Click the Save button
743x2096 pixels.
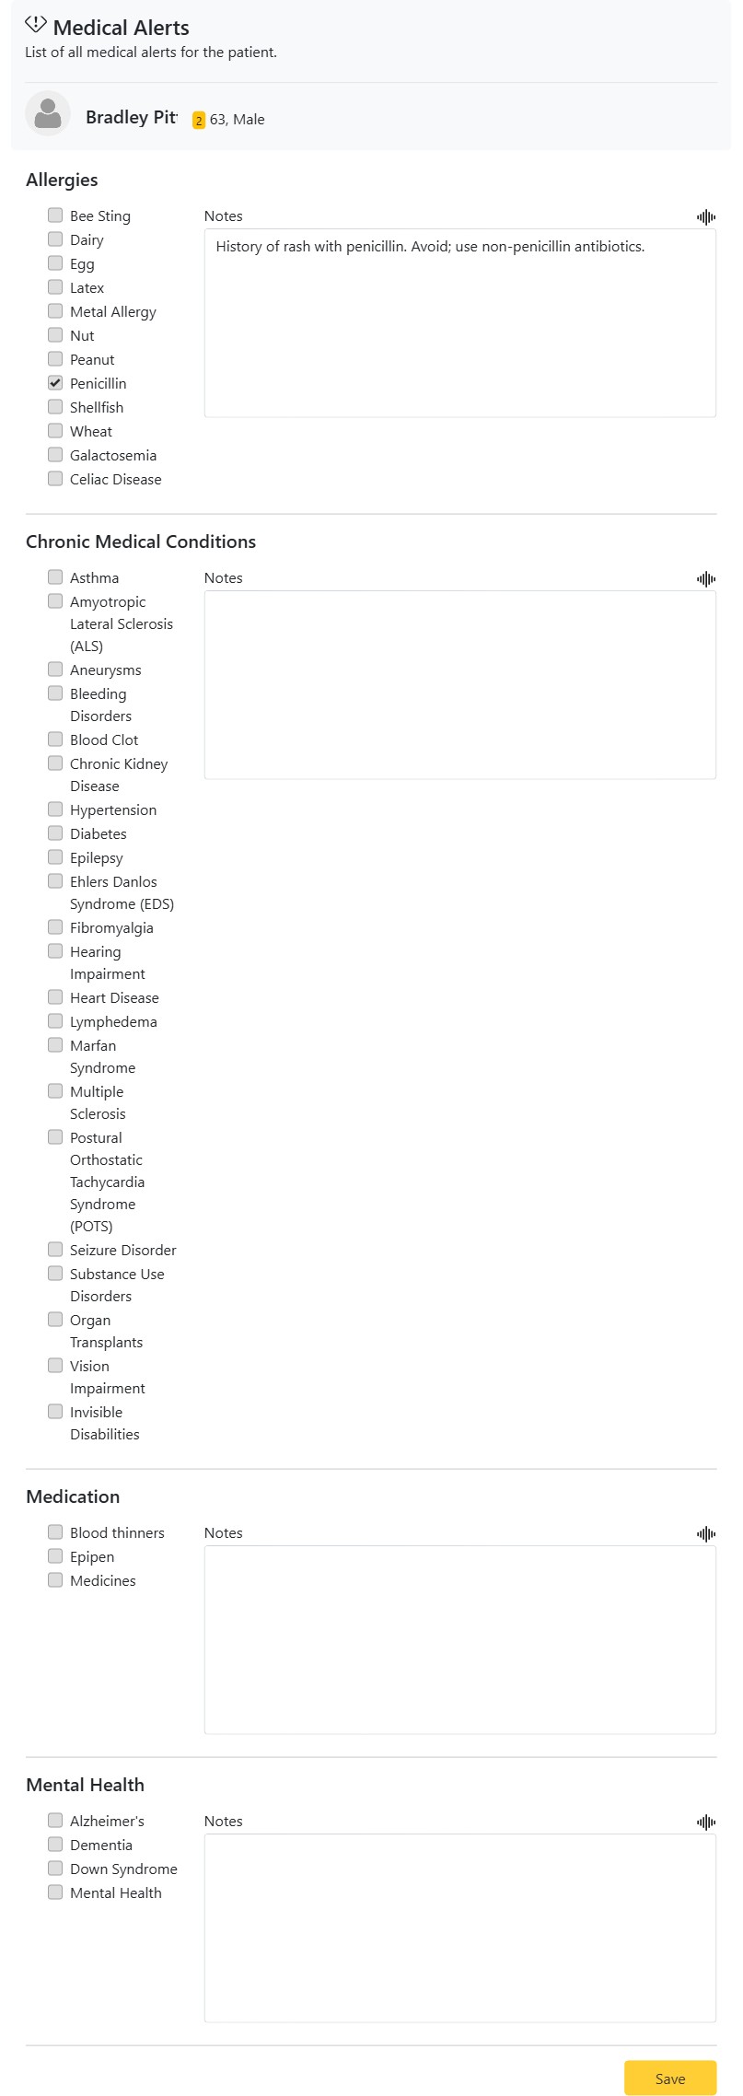(670, 2079)
